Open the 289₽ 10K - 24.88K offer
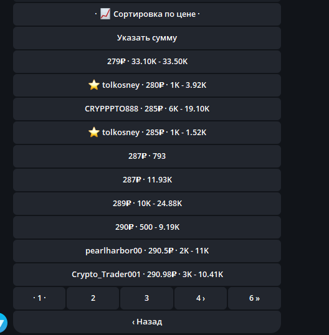This screenshot has width=329, height=335. tap(147, 204)
